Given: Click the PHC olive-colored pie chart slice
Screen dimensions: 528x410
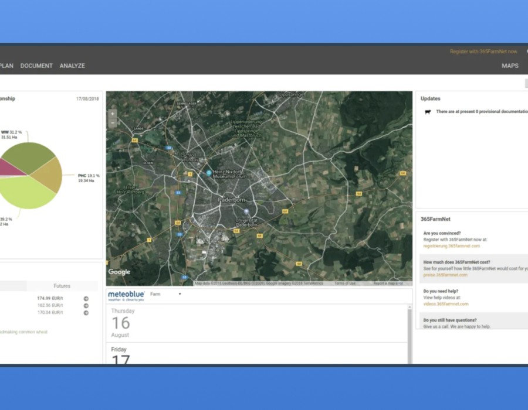Looking at the screenshot, I should (50, 174).
